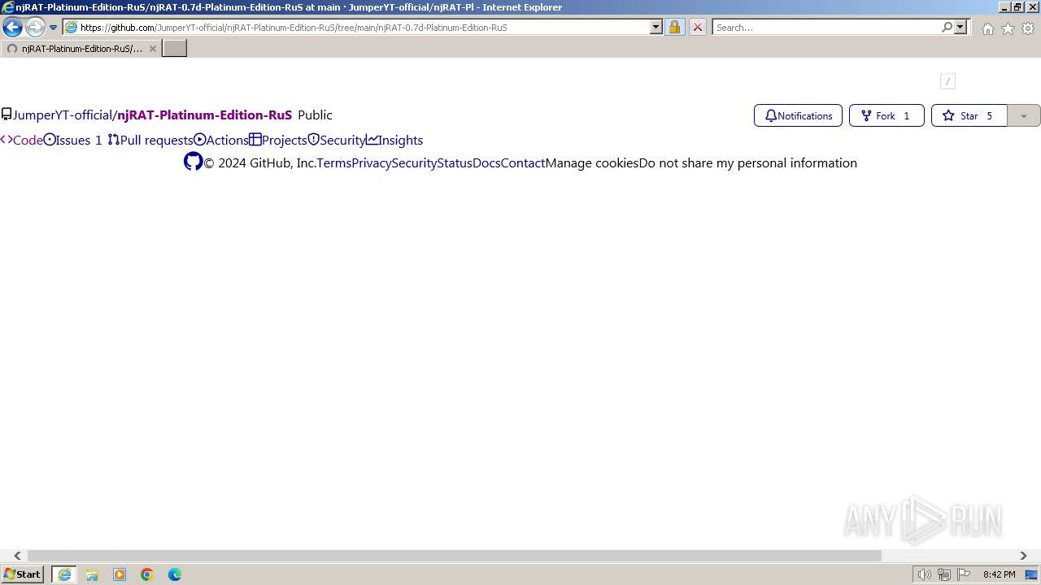Open File Explorer folder from taskbar

pyautogui.click(x=92, y=574)
